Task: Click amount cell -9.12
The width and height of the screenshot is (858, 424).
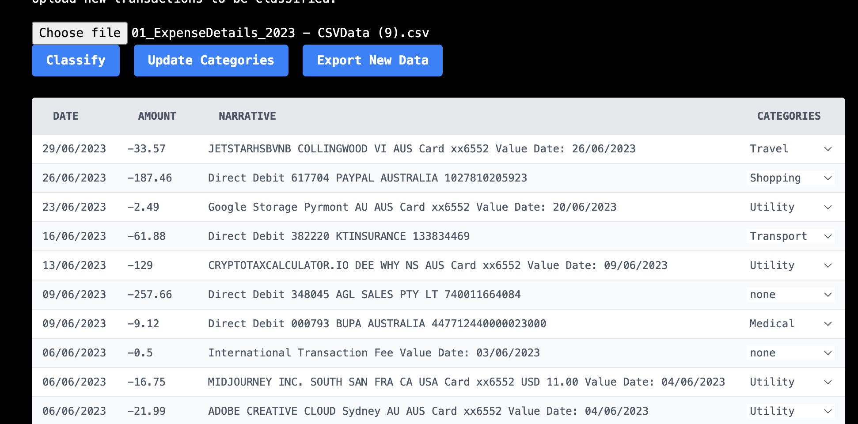Action: pos(143,324)
